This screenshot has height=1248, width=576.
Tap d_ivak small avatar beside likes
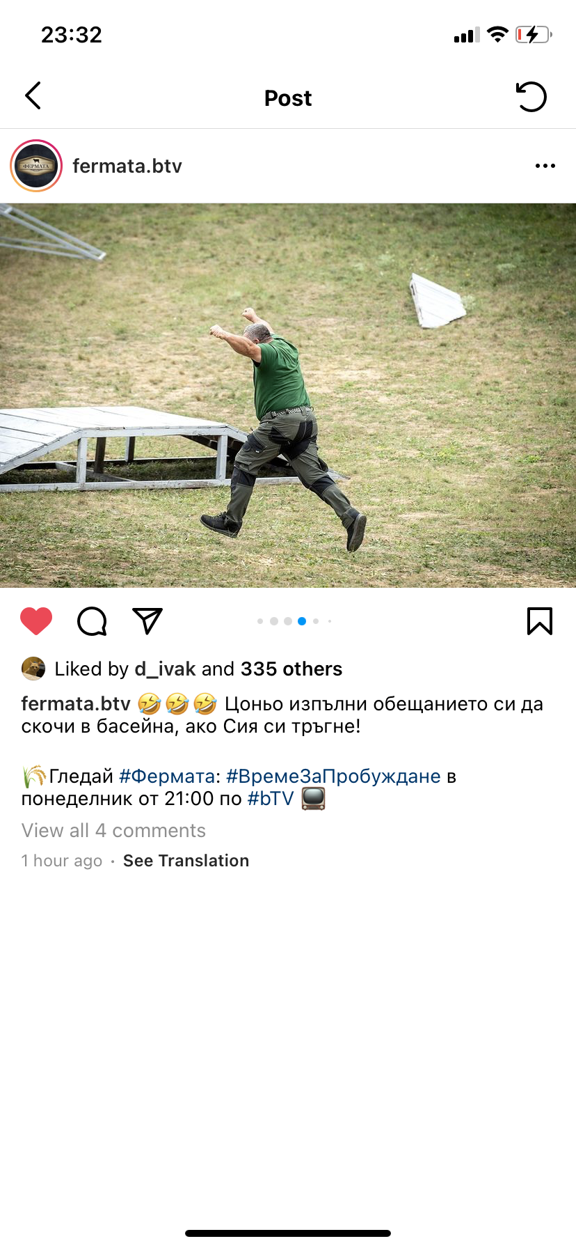(33, 669)
